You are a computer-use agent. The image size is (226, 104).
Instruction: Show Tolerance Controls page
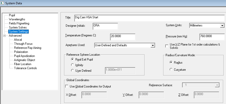25,68
